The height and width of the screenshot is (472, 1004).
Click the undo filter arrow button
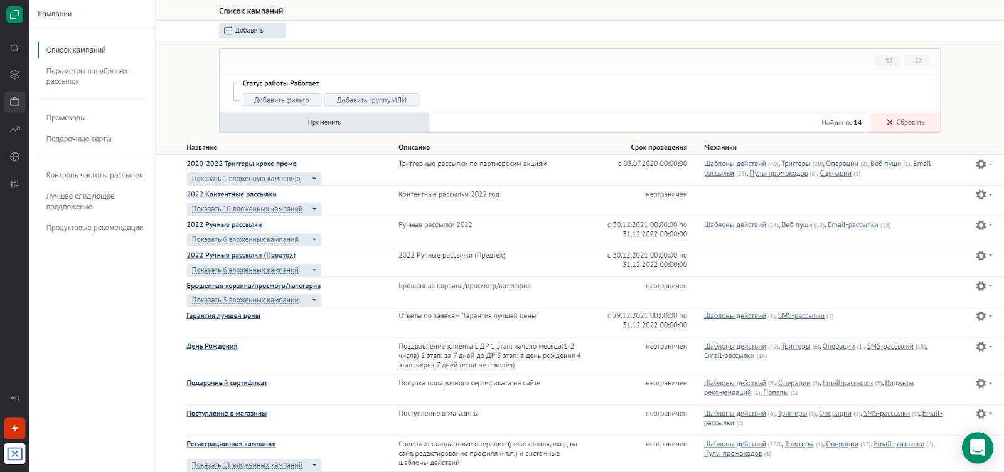point(888,61)
